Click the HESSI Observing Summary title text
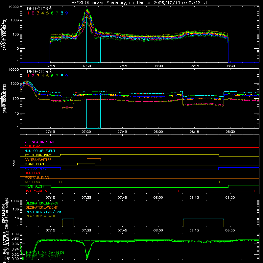Viewport: 263px width, 263px height. (139, 3)
